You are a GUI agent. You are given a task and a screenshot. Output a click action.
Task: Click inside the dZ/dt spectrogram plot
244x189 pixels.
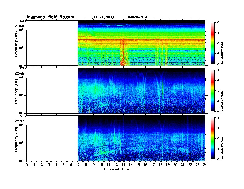(x=141, y=138)
